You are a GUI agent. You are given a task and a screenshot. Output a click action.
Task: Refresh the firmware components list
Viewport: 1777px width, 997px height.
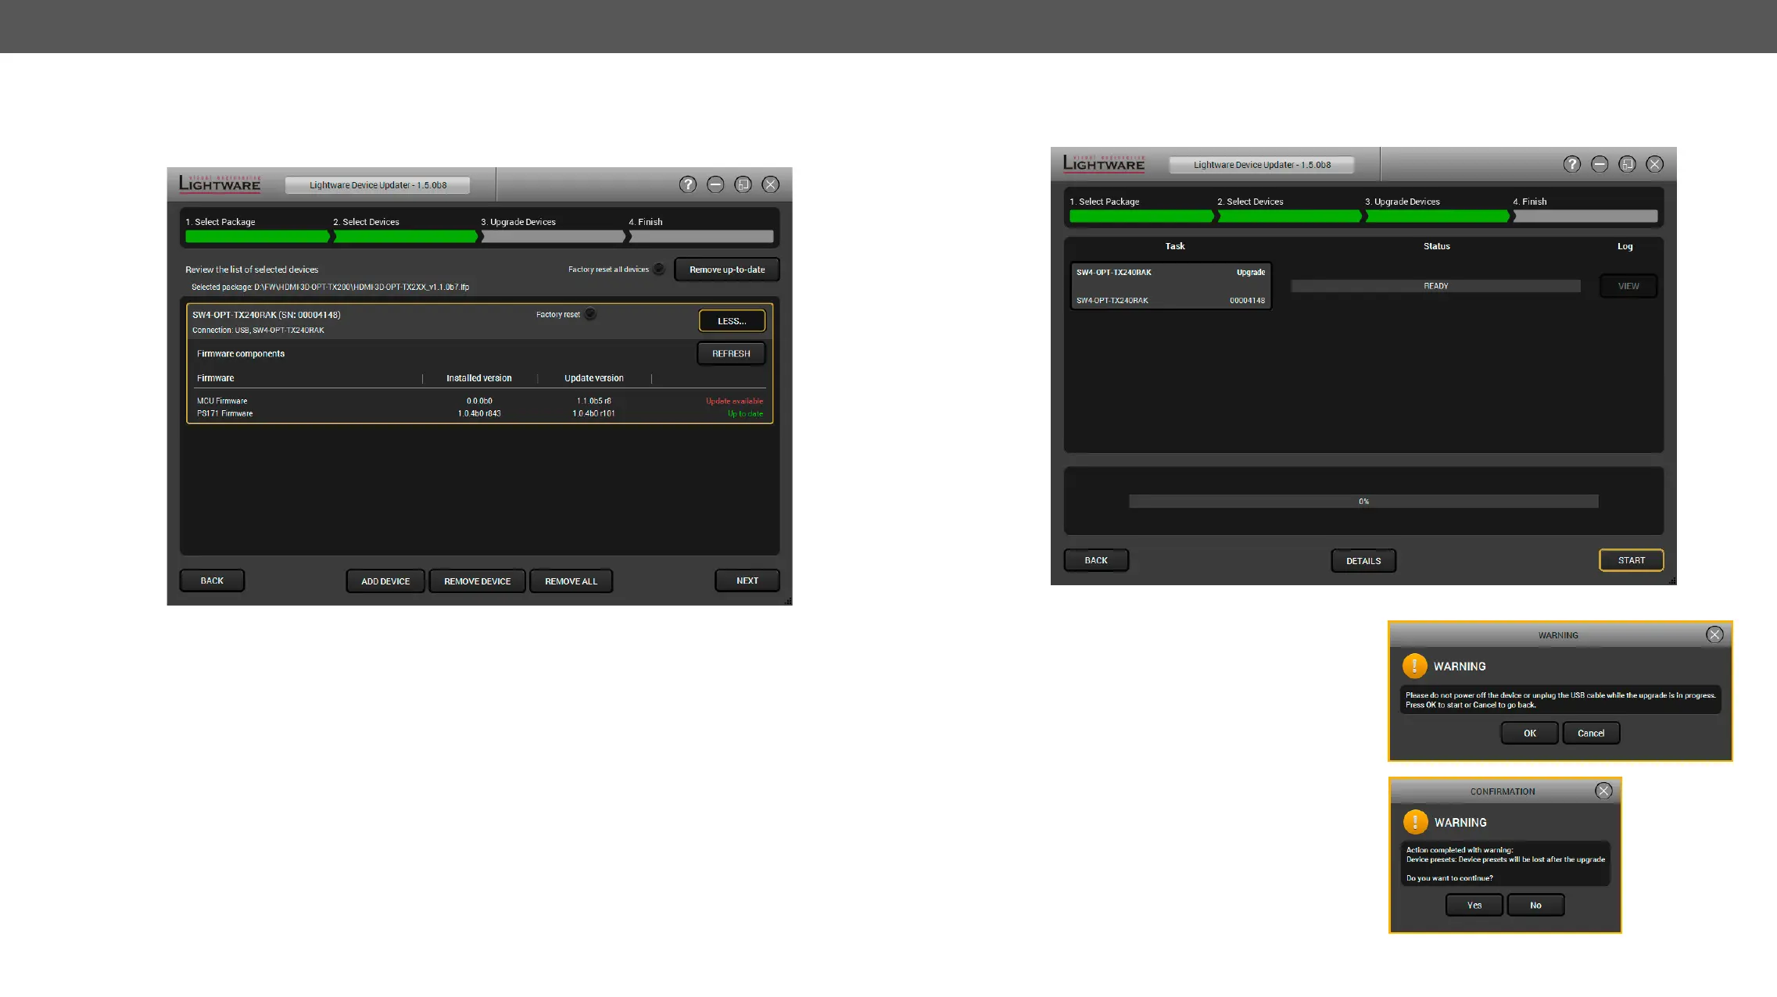click(731, 354)
